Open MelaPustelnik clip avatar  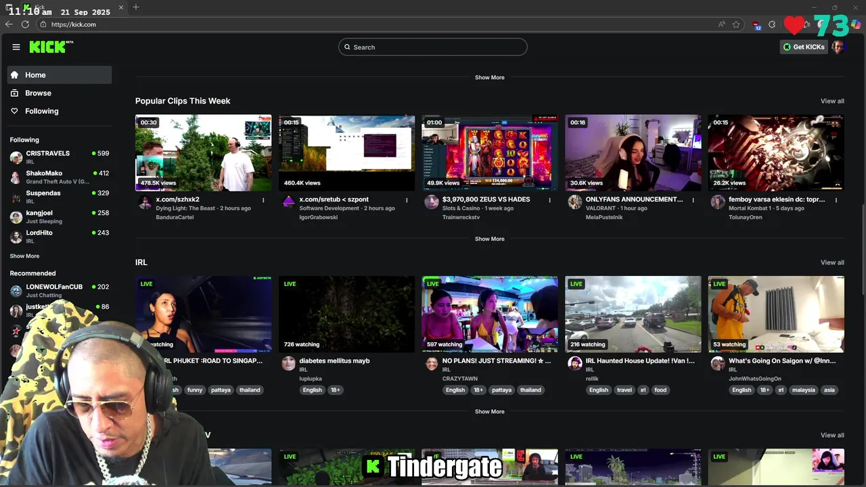coord(575,202)
